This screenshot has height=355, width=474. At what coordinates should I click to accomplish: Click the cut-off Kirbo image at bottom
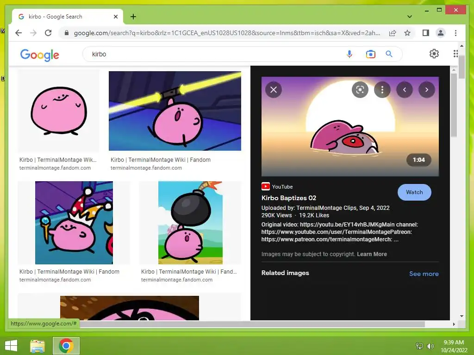click(x=130, y=308)
